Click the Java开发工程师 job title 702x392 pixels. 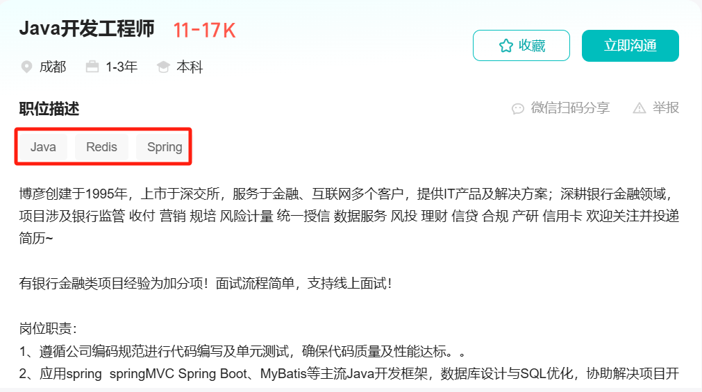(x=86, y=28)
